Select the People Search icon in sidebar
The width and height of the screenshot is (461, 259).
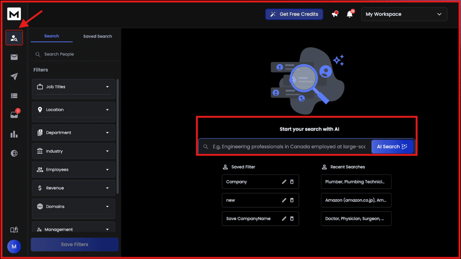tap(14, 38)
